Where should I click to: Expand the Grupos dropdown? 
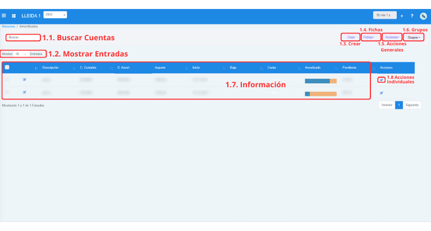(x=414, y=37)
